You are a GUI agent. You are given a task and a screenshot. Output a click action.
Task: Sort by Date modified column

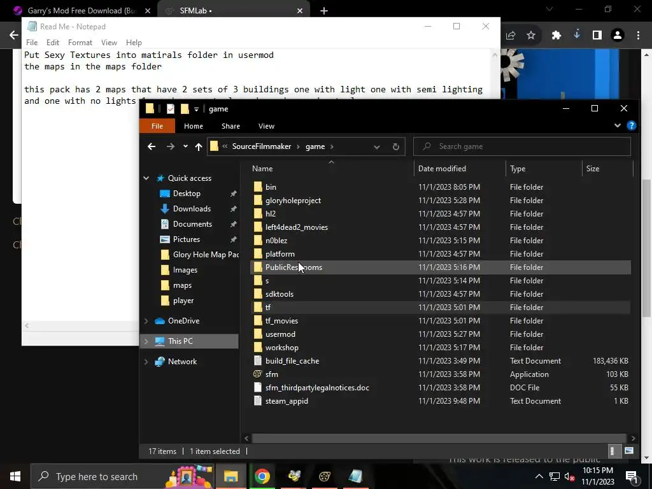pos(442,168)
